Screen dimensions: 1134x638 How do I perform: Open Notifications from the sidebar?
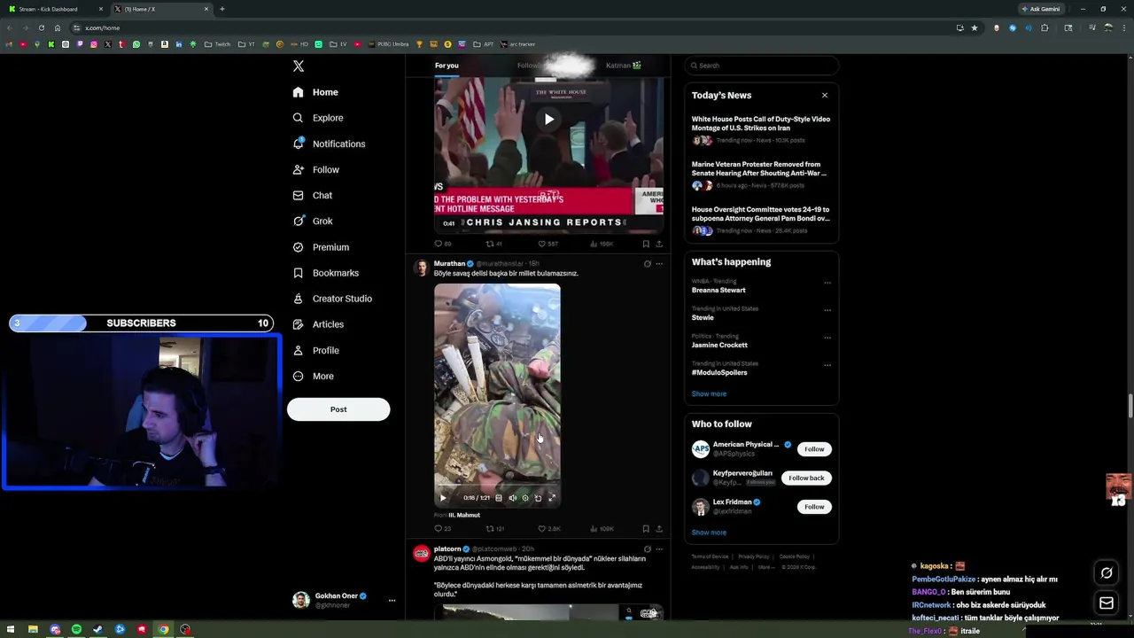pos(329,144)
